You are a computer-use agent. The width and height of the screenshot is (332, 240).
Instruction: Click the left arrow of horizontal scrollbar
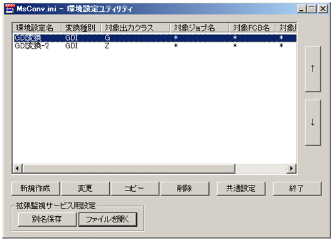point(18,169)
